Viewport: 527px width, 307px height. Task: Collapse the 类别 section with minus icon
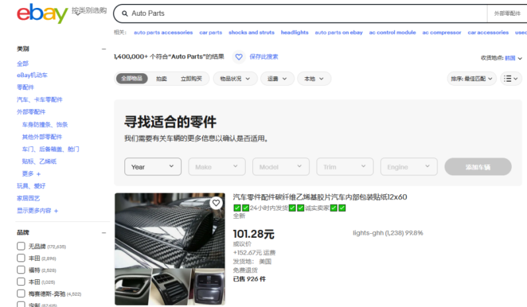pos(103,49)
